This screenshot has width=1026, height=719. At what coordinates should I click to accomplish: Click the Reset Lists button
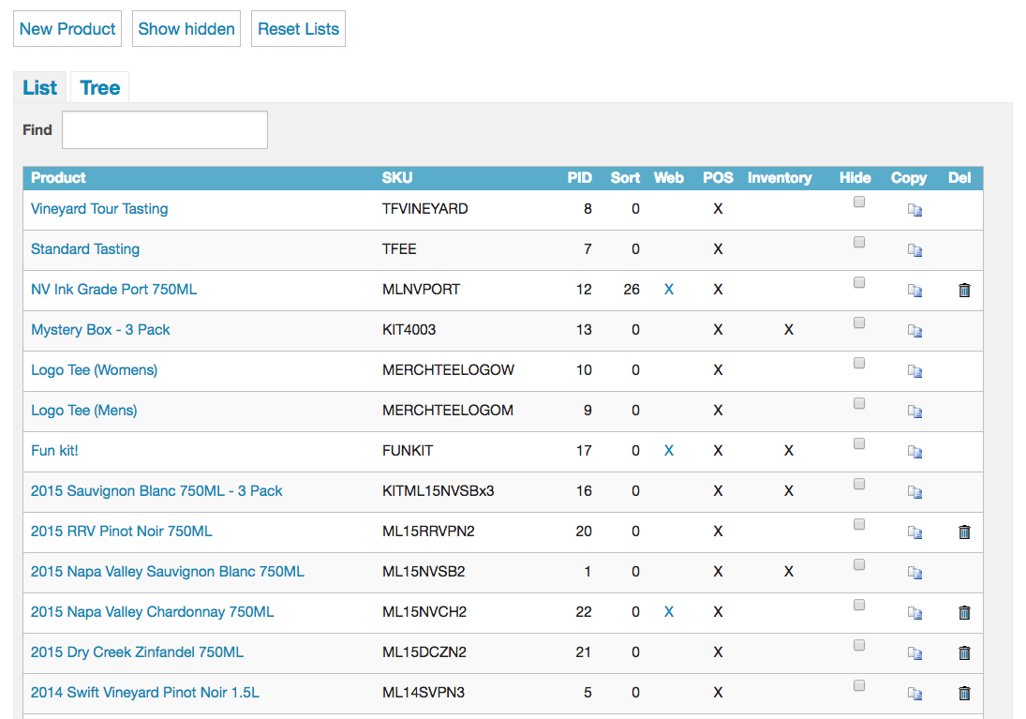coord(298,29)
